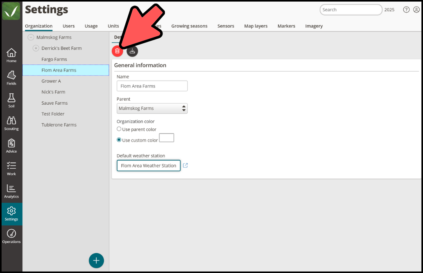The image size is (423, 273).
Task: Go to Work in the sidebar
Action: pyautogui.click(x=11, y=168)
